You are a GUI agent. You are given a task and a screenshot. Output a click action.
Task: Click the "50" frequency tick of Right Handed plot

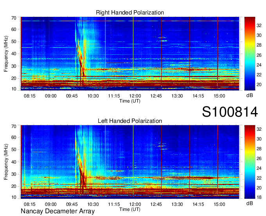click(14, 41)
